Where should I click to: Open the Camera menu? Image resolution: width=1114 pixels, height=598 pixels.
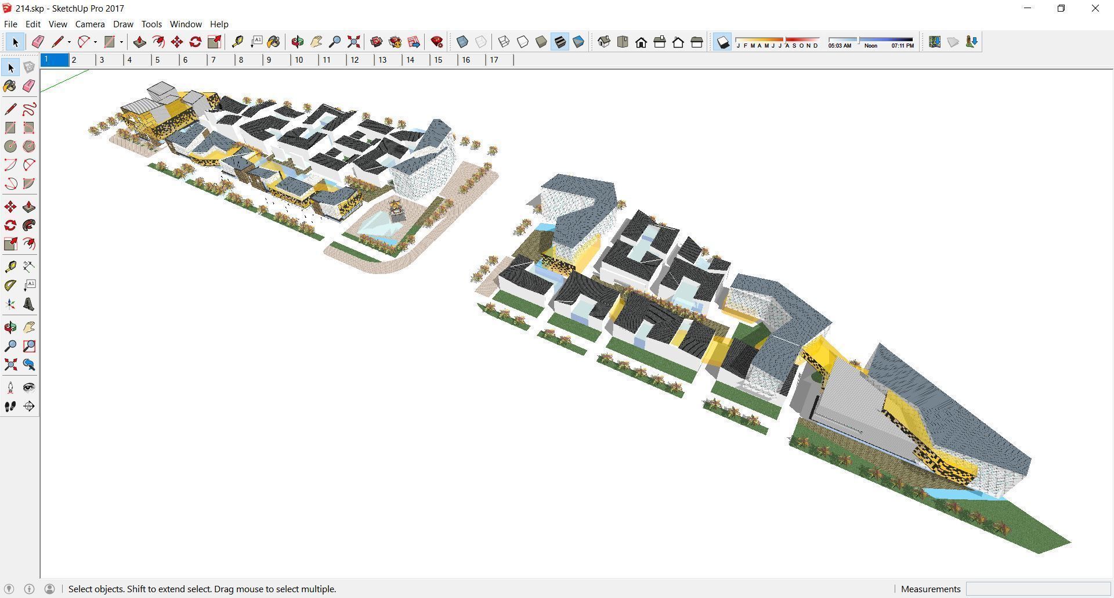90,24
